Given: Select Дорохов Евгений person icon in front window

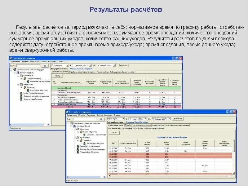Looking at the screenshot, I should (x=78, y=149).
